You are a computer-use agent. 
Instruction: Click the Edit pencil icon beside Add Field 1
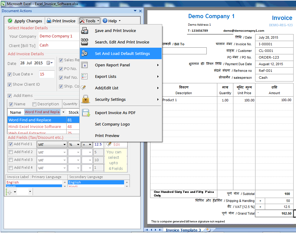[x=109, y=144]
